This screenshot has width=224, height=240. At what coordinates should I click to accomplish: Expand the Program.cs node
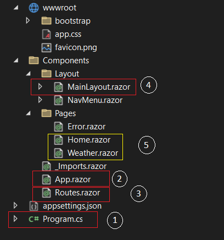(x=15, y=219)
